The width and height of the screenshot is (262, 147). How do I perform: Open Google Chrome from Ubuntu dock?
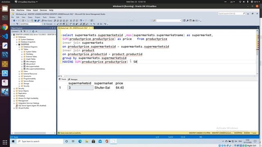pyautogui.click(x=5, y=27)
